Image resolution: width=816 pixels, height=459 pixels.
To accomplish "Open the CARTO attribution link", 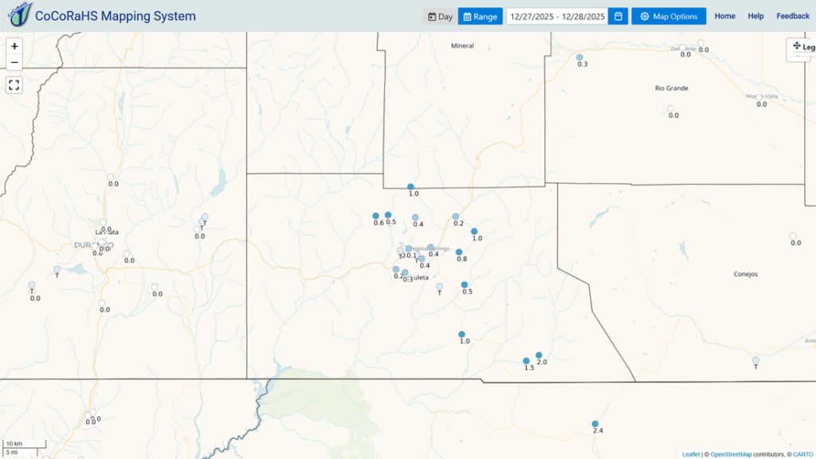I will tap(802, 454).
